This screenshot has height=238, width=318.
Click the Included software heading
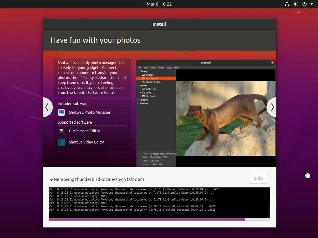tap(73, 104)
